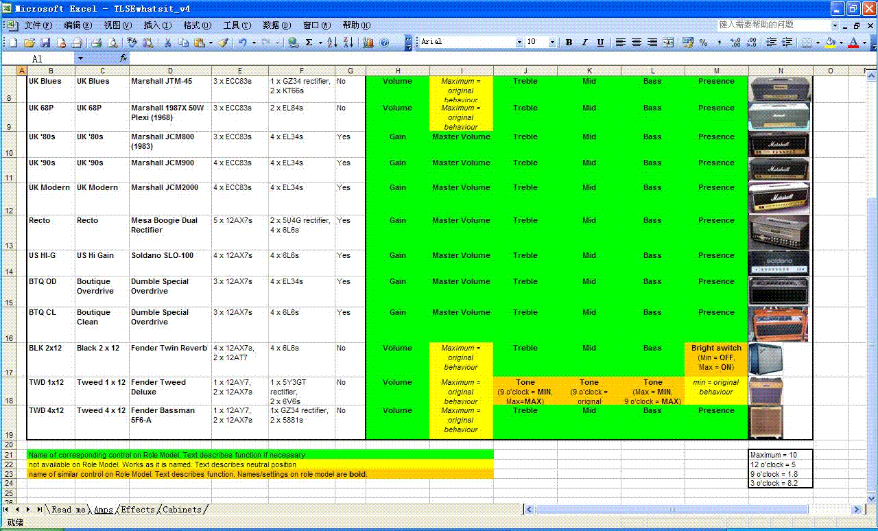Insert a hyperlink with globe icon
Image resolution: width=878 pixels, height=531 pixels.
(x=294, y=43)
